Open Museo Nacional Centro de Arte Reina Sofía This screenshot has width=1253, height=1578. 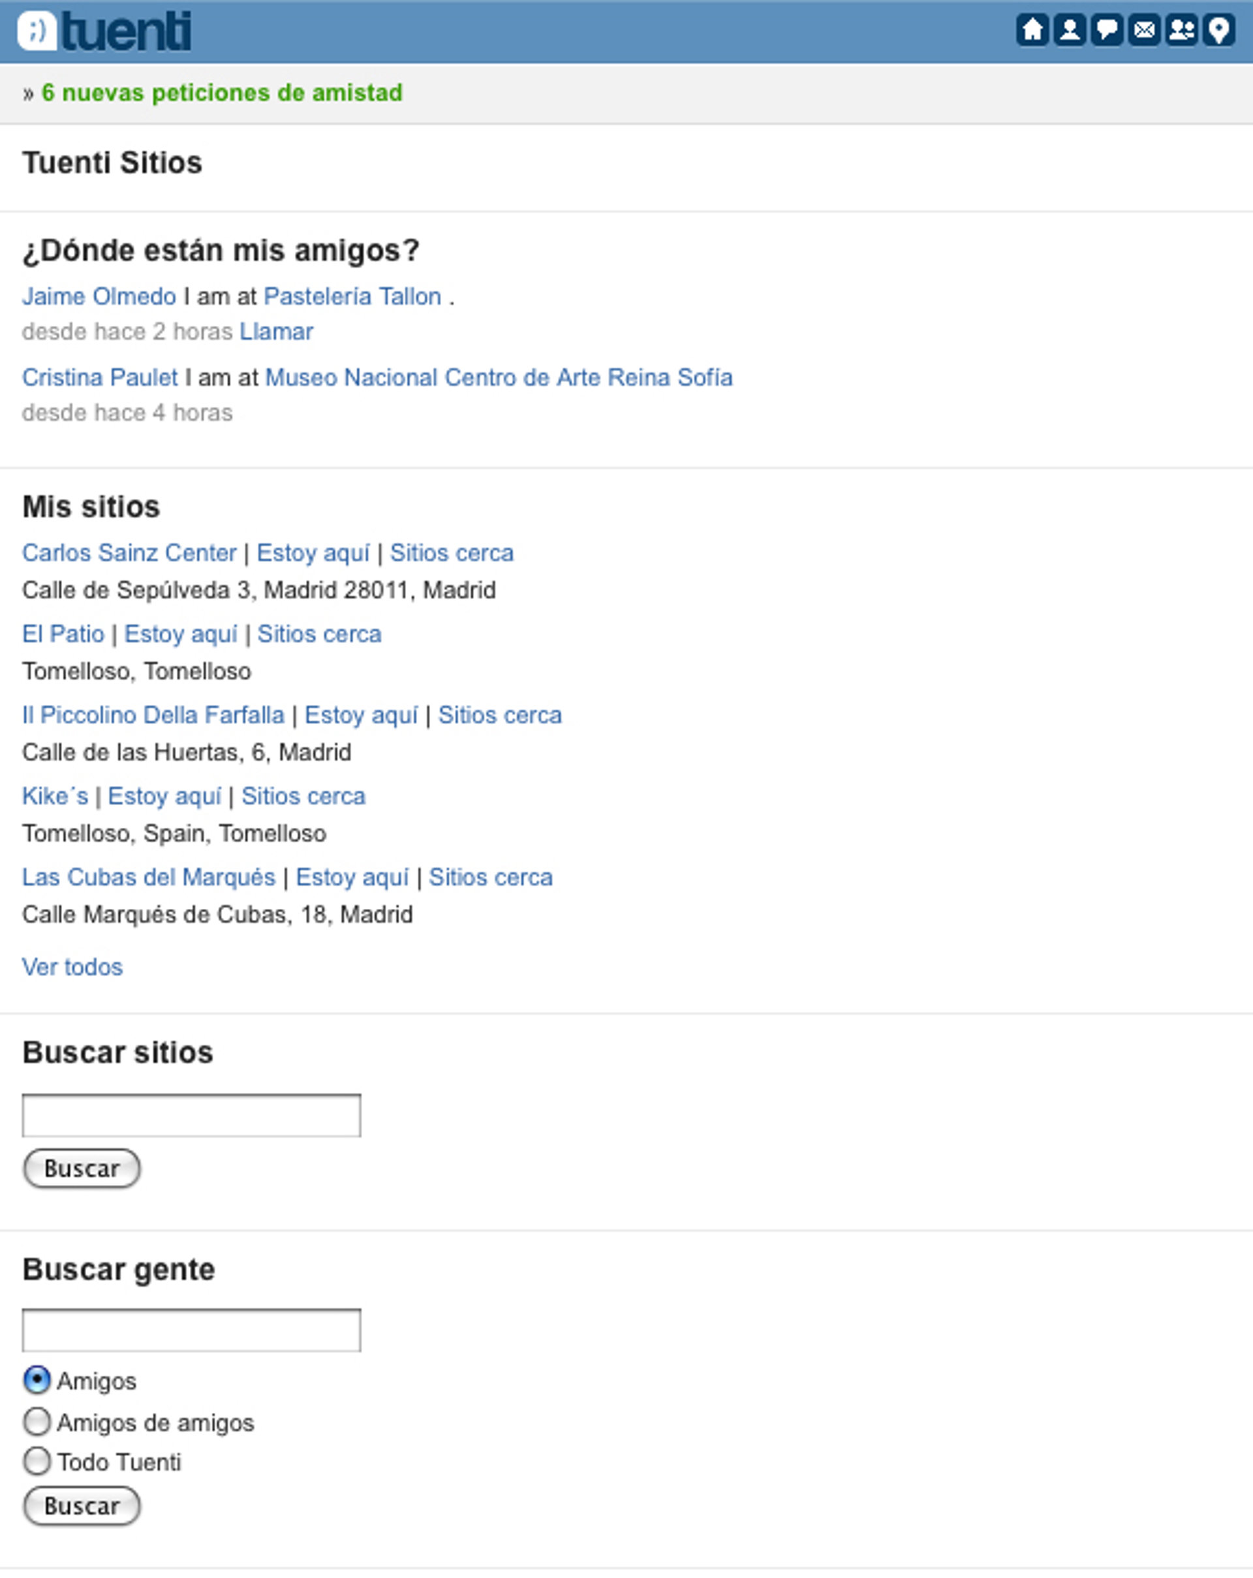[498, 377]
